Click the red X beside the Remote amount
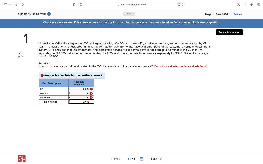This screenshot has height=164, width=263. pyautogui.click(x=91, y=93)
